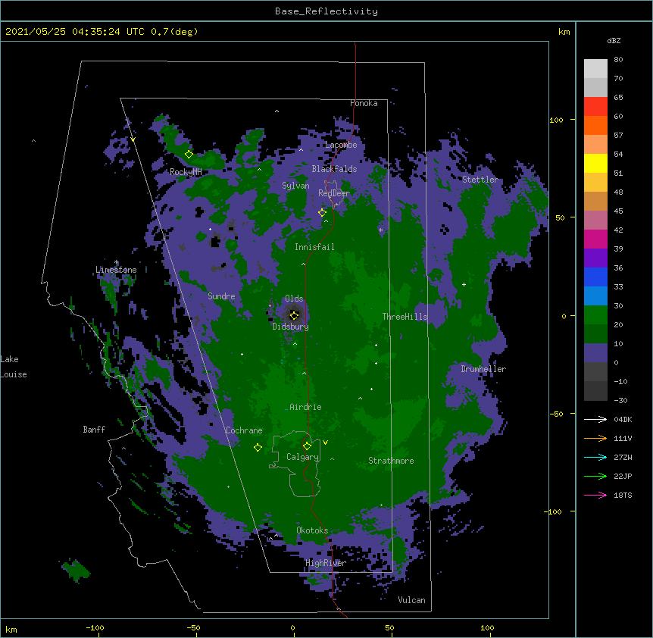Click the 39 dBZ purple swatch
The image size is (653, 638).
[595, 258]
